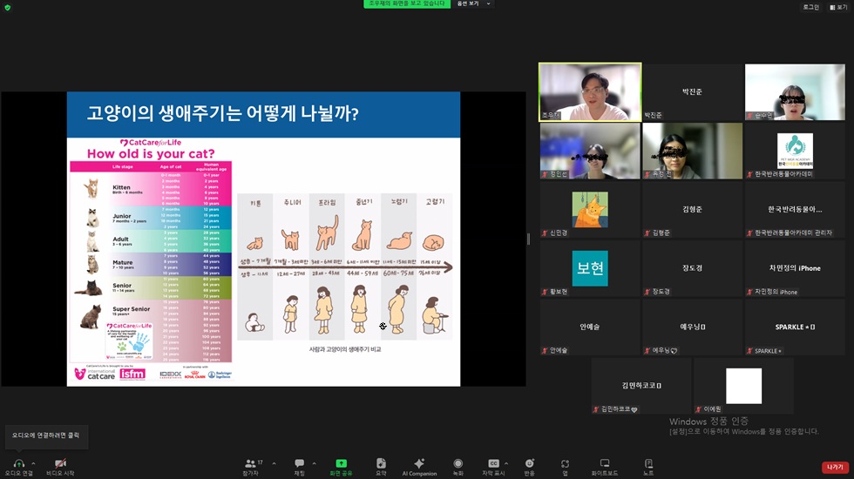Open the 참가자 participants panel
The height and width of the screenshot is (479, 854).
click(251, 463)
